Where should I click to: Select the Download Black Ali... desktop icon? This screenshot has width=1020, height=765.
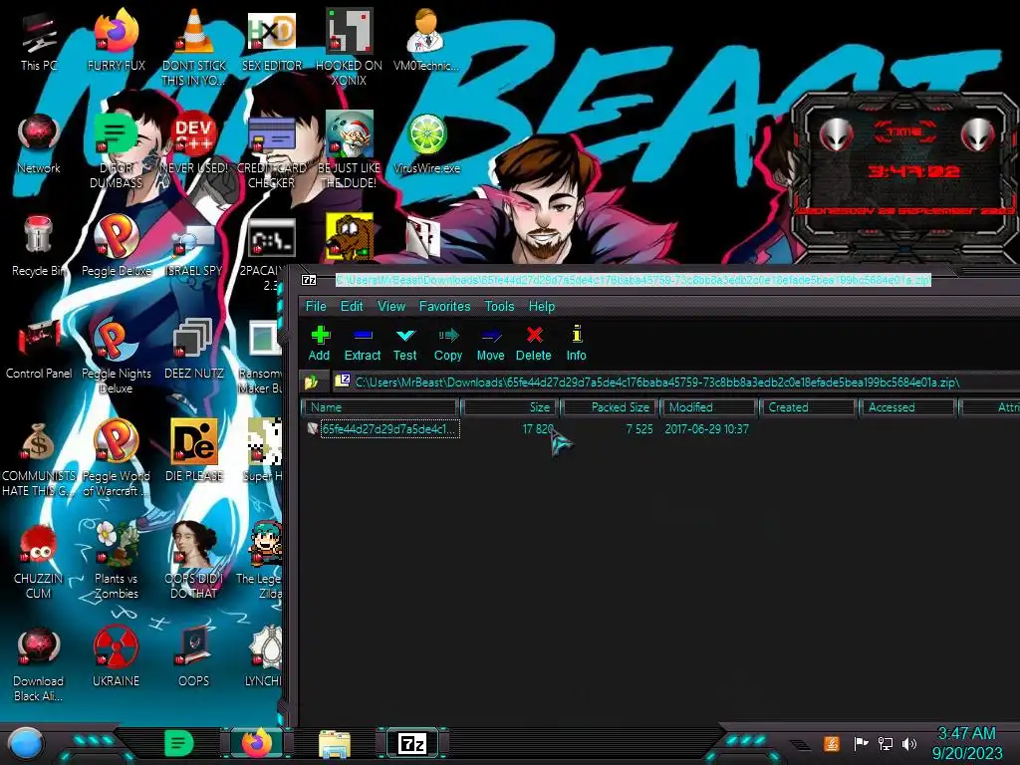[39, 664]
